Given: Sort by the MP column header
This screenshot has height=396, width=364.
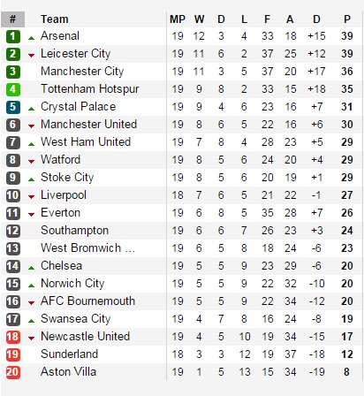Looking at the screenshot, I should tap(178, 19).
